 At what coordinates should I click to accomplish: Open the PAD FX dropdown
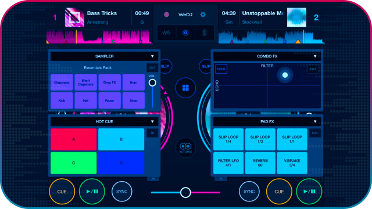click(315, 121)
